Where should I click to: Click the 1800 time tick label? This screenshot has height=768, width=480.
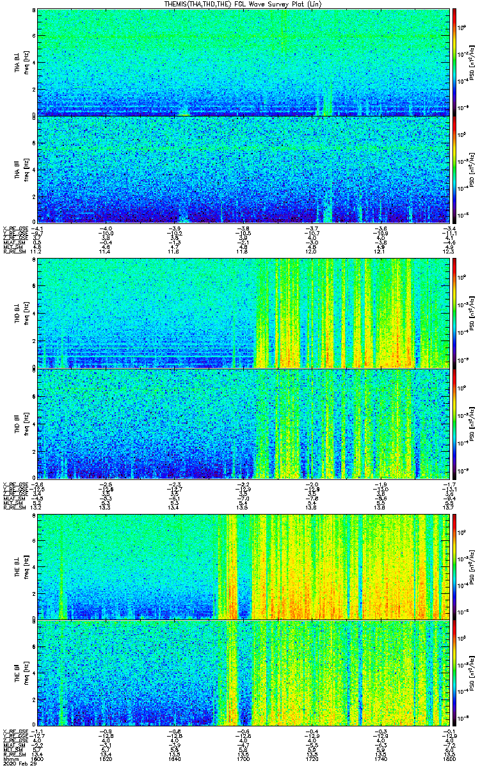[449, 759]
